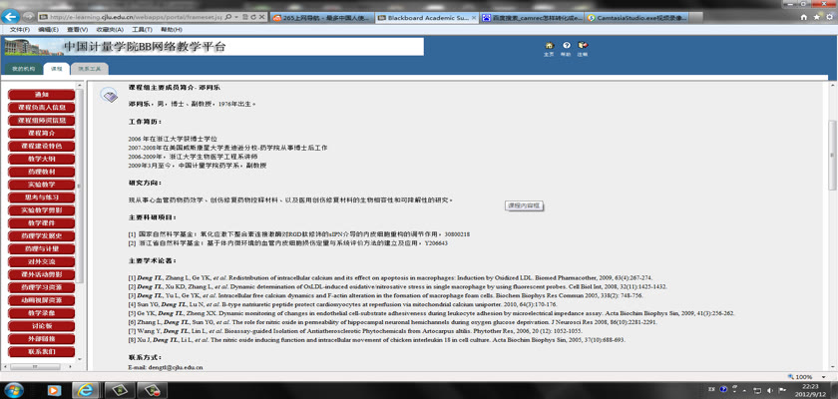This screenshot has width=838, height=399.
Task: Click the first Camtasia taskbar icon
Action: click(119, 390)
